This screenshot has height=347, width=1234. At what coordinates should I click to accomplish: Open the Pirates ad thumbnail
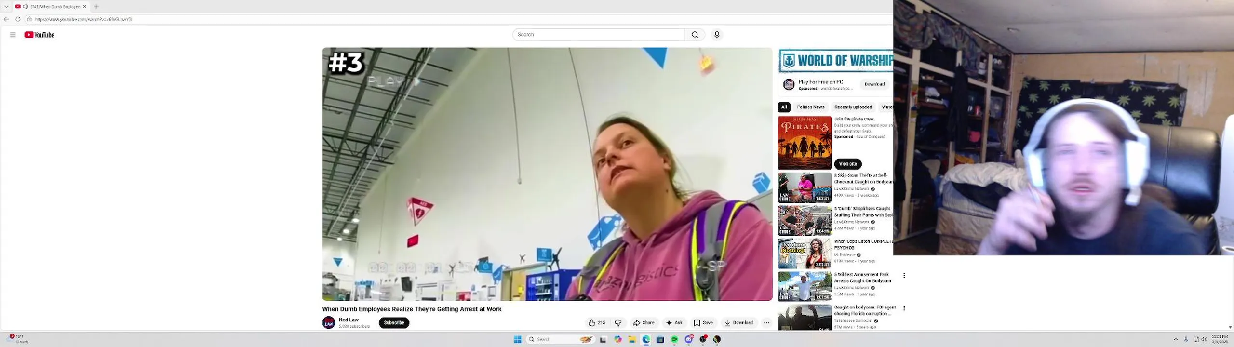click(804, 143)
